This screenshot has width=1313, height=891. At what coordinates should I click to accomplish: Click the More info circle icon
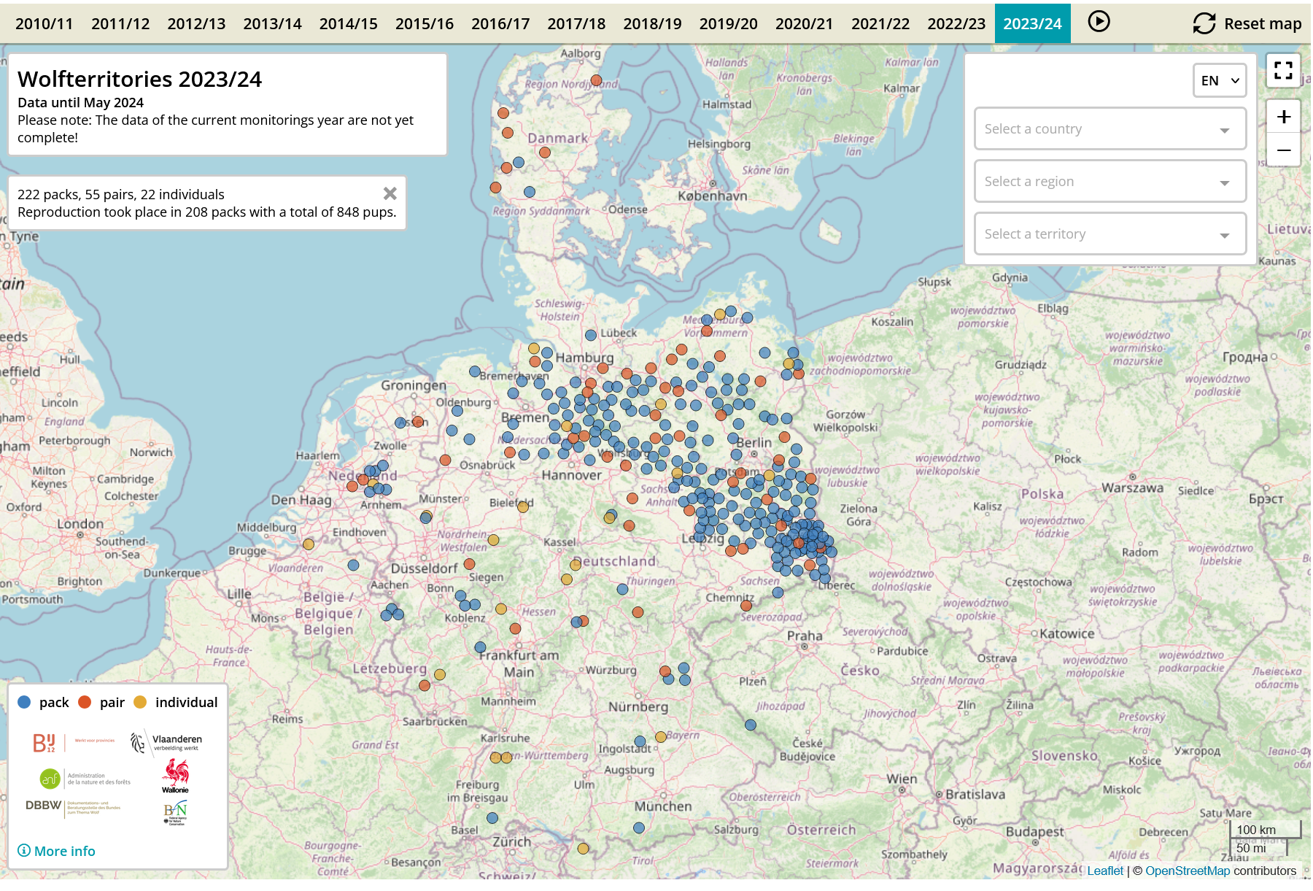24,850
